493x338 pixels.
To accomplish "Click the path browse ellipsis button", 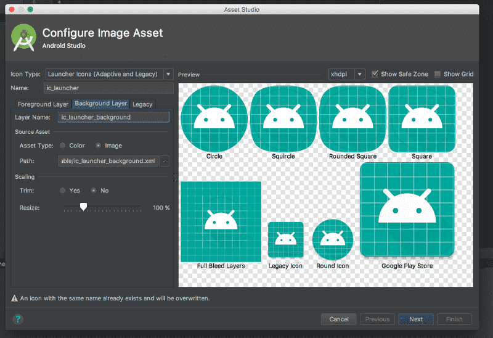I will coord(165,161).
